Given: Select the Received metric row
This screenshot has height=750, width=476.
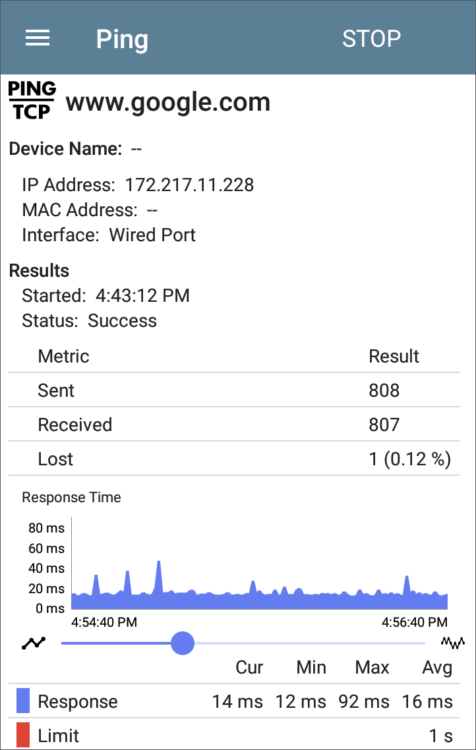Looking at the screenshot, I should (234, 424).
